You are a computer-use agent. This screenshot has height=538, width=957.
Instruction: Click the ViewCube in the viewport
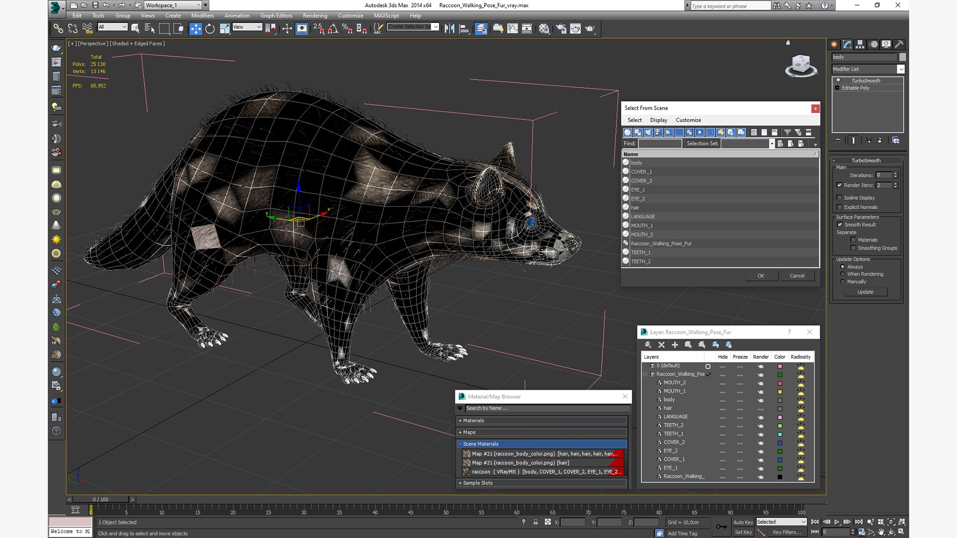pyautogui.click(x=801, y=65)
